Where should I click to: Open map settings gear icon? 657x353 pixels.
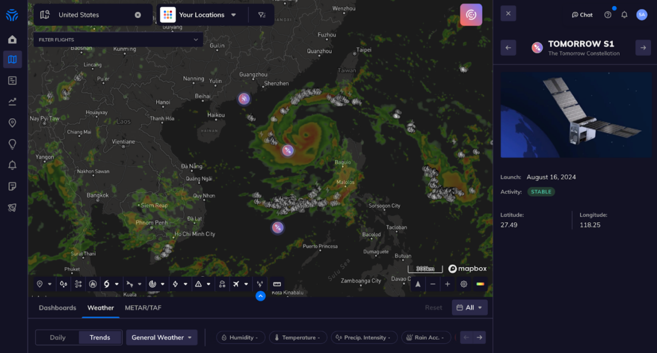point(464,284)
